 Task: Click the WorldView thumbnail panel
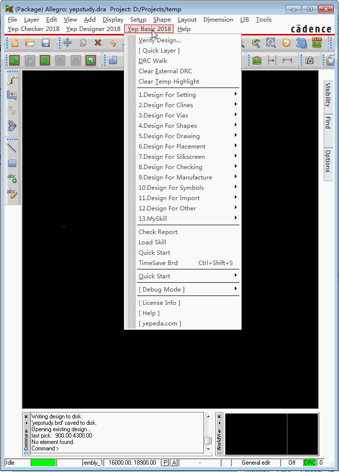click(x=271, y=434)
